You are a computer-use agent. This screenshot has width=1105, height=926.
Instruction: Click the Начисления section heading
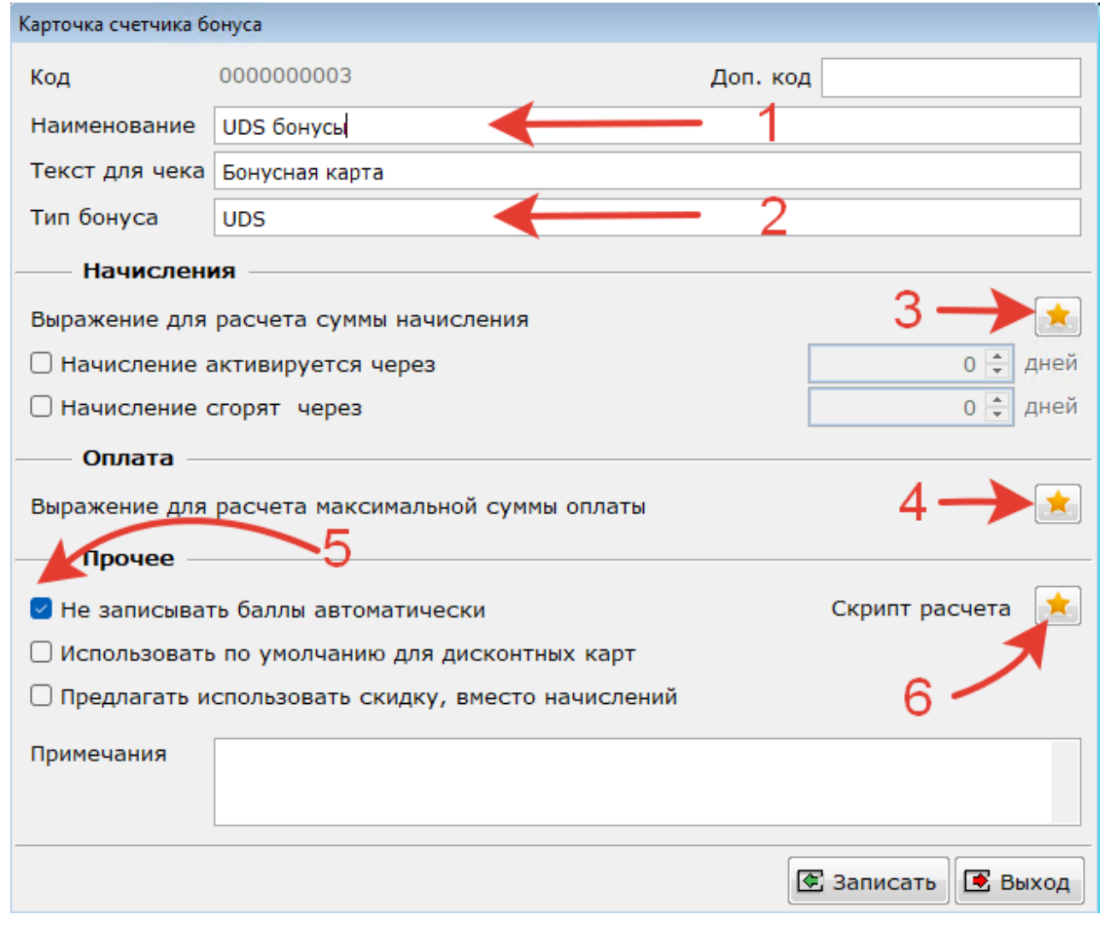[159, 271]
